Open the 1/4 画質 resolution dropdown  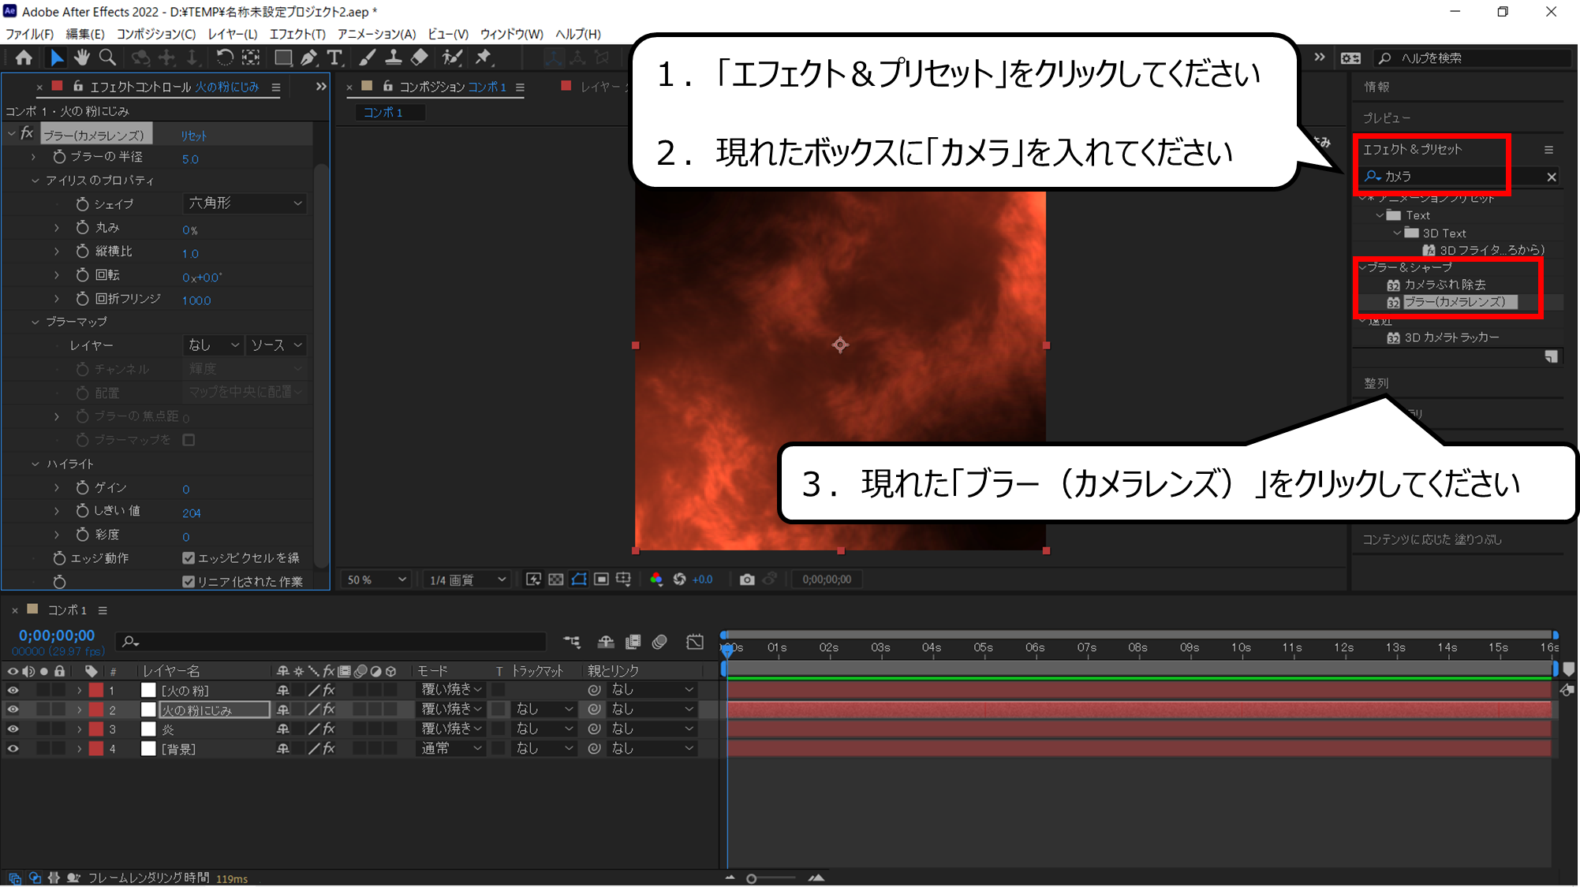tap(468, 580)
